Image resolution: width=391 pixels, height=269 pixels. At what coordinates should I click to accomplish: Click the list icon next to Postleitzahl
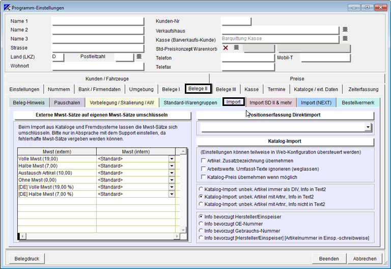click(x=139, y=57)
